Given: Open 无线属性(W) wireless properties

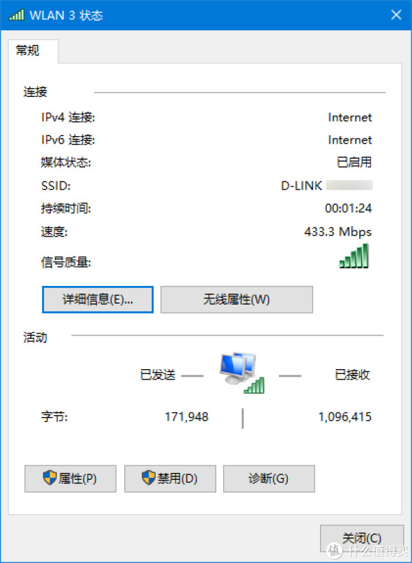Looking at the screenshot, I should [237, 300].
